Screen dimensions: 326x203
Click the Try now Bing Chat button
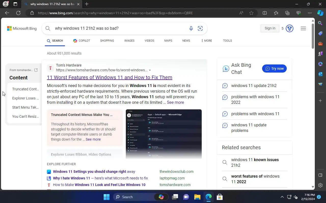(274, 69)
